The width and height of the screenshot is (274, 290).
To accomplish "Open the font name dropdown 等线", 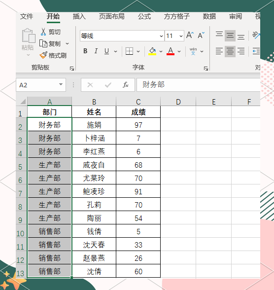I will click(x=161, y=36).
